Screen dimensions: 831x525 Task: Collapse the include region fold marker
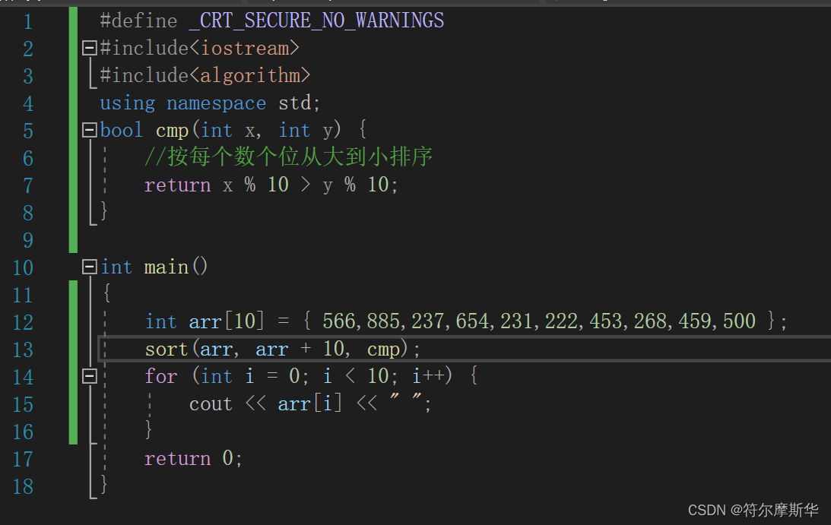tap(89, 48)
